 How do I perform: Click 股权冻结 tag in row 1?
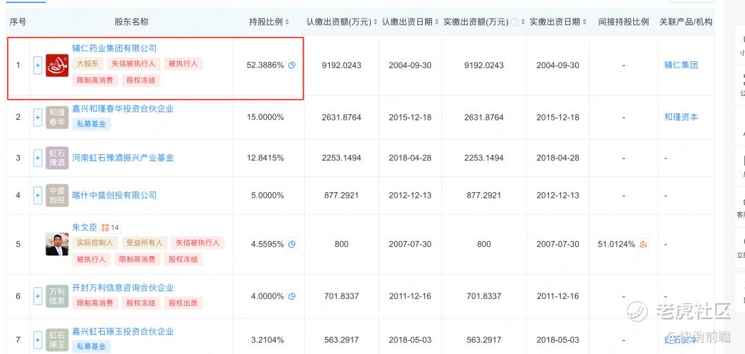(x=141, y=80)
